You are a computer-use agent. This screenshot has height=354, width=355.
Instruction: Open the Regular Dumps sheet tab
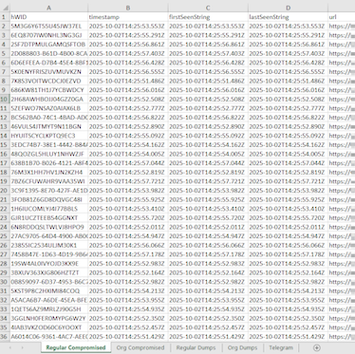pyautogui.click(x=196, y=347)
